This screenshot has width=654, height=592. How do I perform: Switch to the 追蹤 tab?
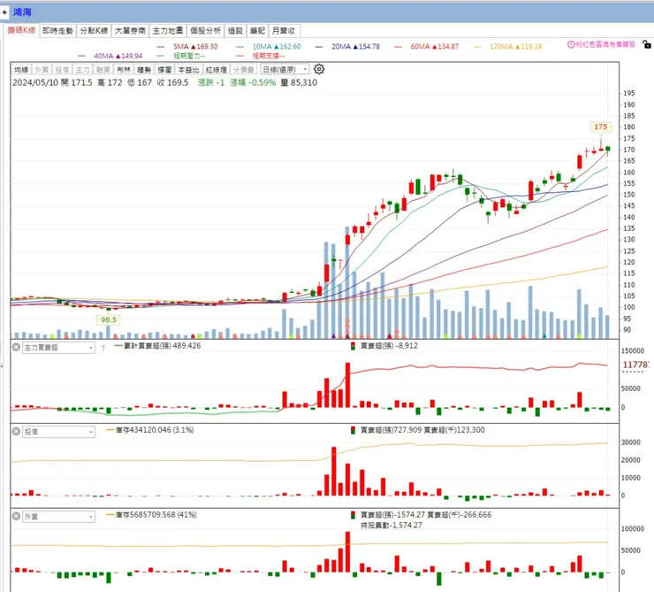tap(235, 31)
